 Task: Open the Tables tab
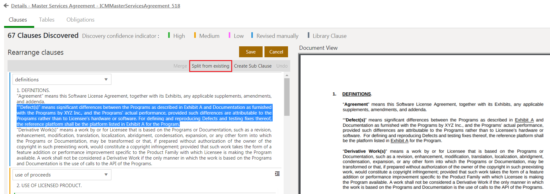[x=47, y=20]
